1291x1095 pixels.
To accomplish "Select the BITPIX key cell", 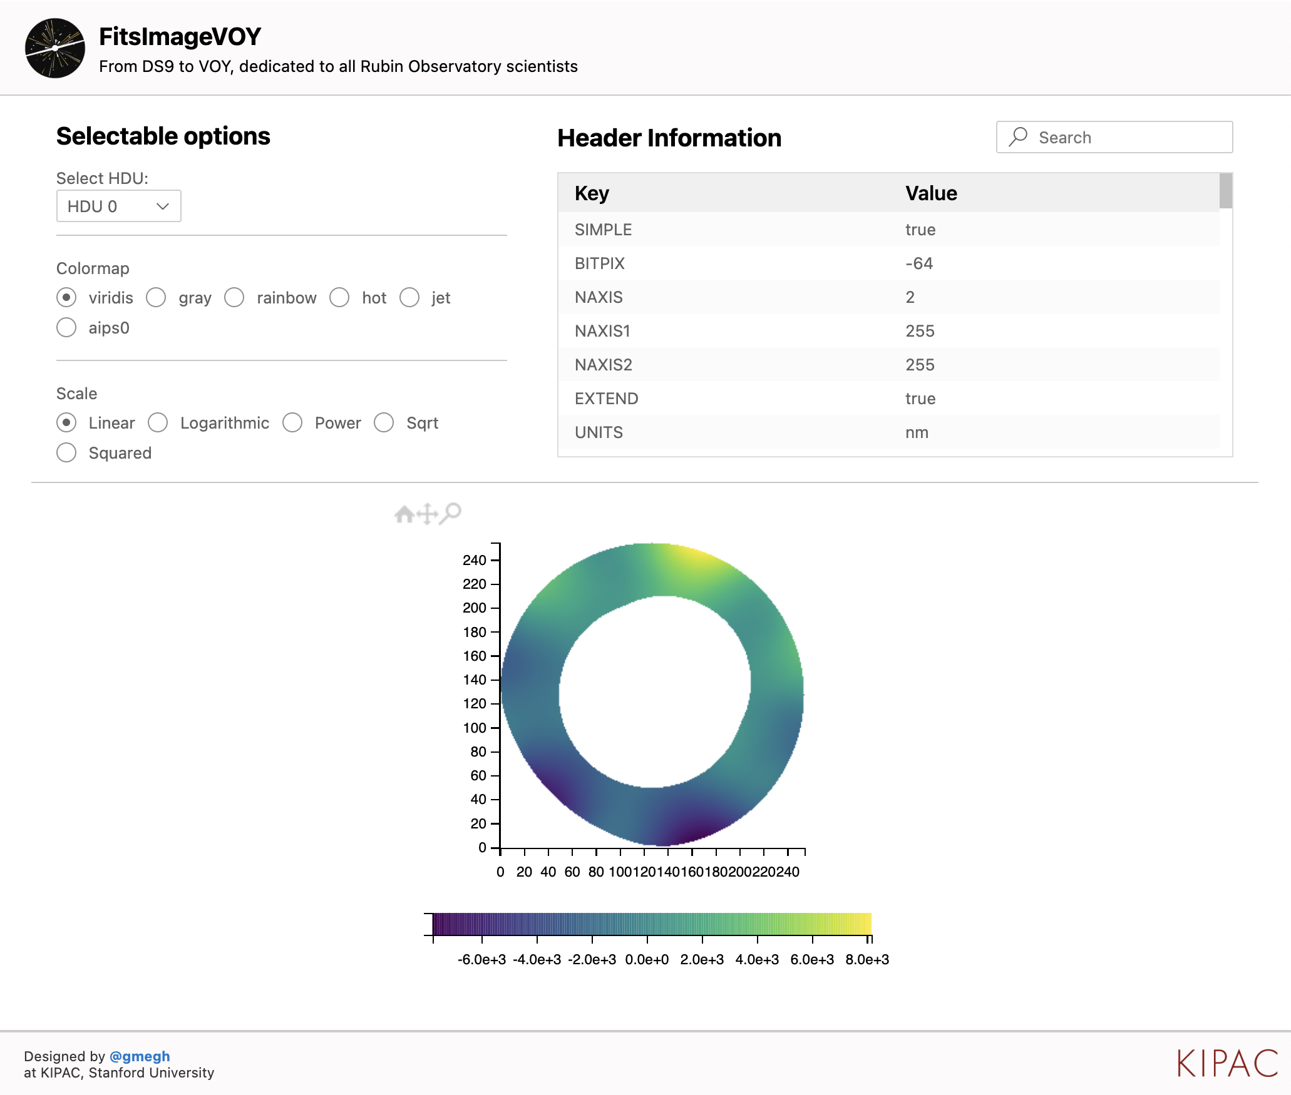I will [600, 263].
